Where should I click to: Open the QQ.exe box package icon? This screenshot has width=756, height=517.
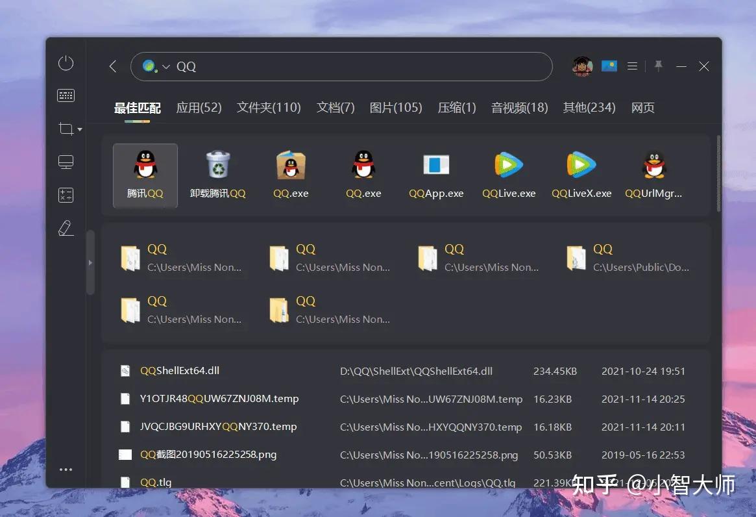tap(291, 176)
